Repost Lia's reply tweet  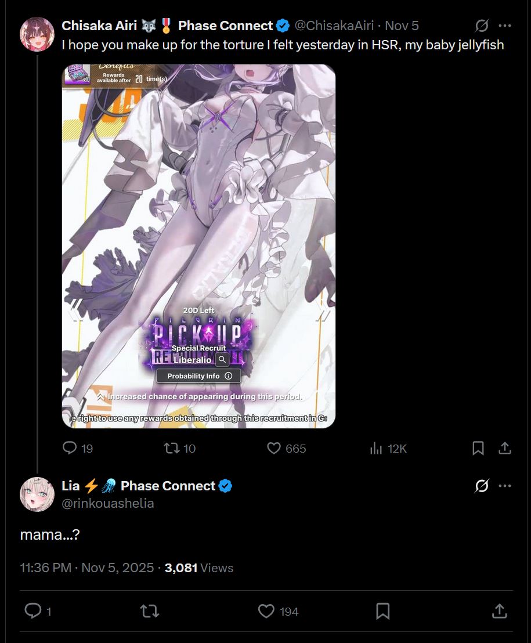(x=150, y=612)
